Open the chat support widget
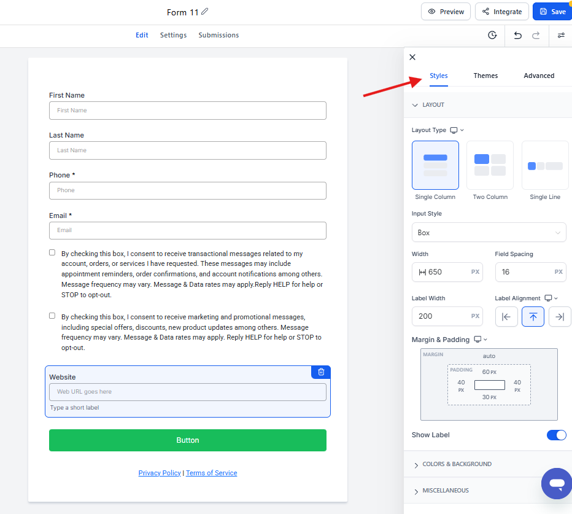Viewport: 572px width, 514px height. click(x=556, y=483)
